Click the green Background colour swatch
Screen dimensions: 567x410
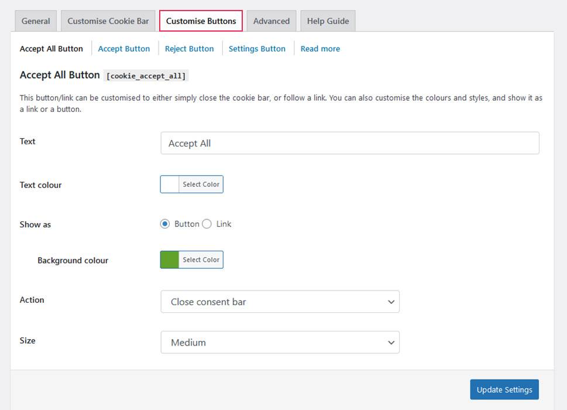(170, 260)
